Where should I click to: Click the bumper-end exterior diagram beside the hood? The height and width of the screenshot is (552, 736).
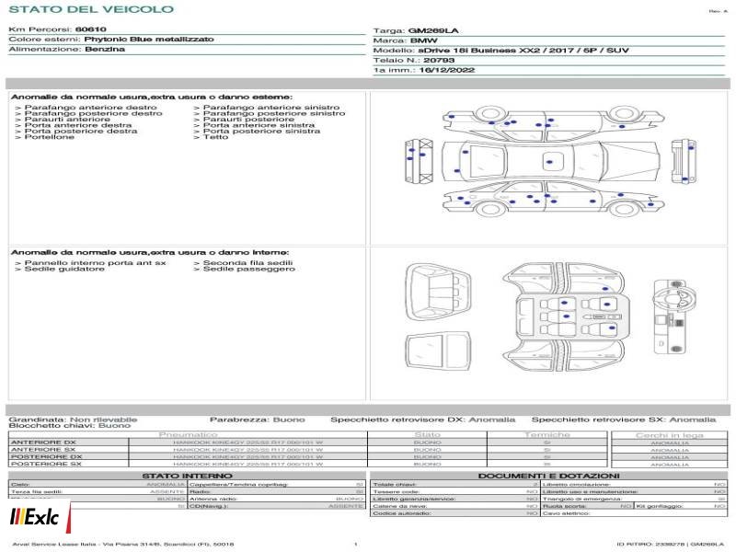[684, 162]
